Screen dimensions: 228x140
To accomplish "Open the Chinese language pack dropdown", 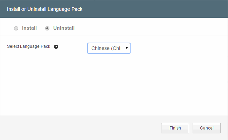I will click(x=109, y=48).
